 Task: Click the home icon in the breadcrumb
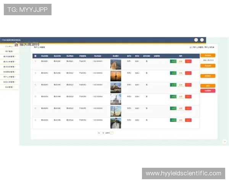point(190,47)
